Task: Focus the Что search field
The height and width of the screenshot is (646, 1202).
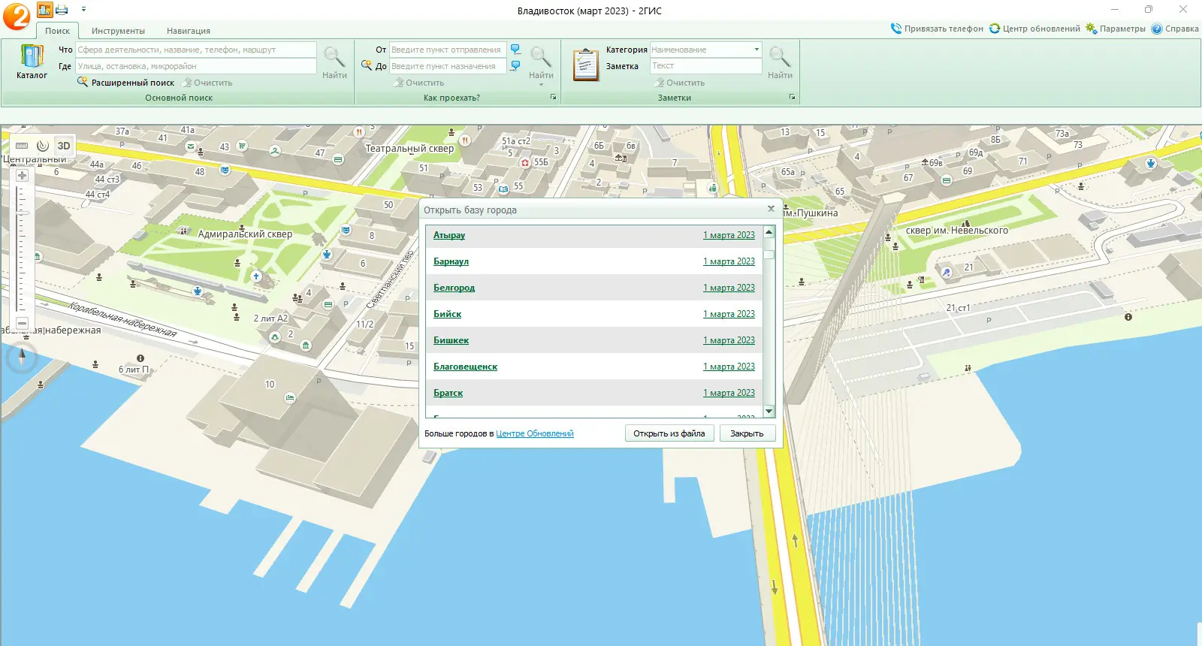Action: 196,50
